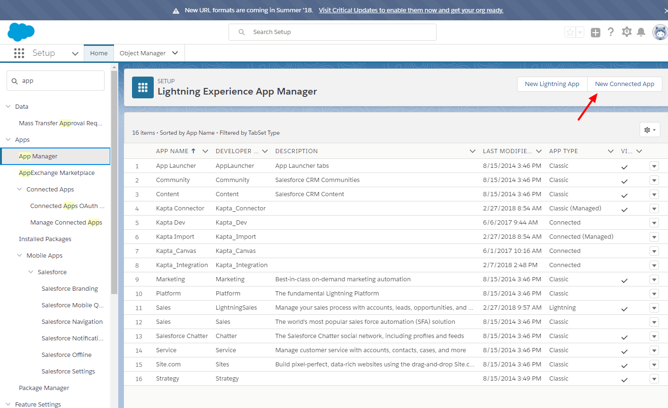Open the Visit Critical Updates link
Image resolution: width=668 pixels, height=408 pixels.
coord(411,10)
